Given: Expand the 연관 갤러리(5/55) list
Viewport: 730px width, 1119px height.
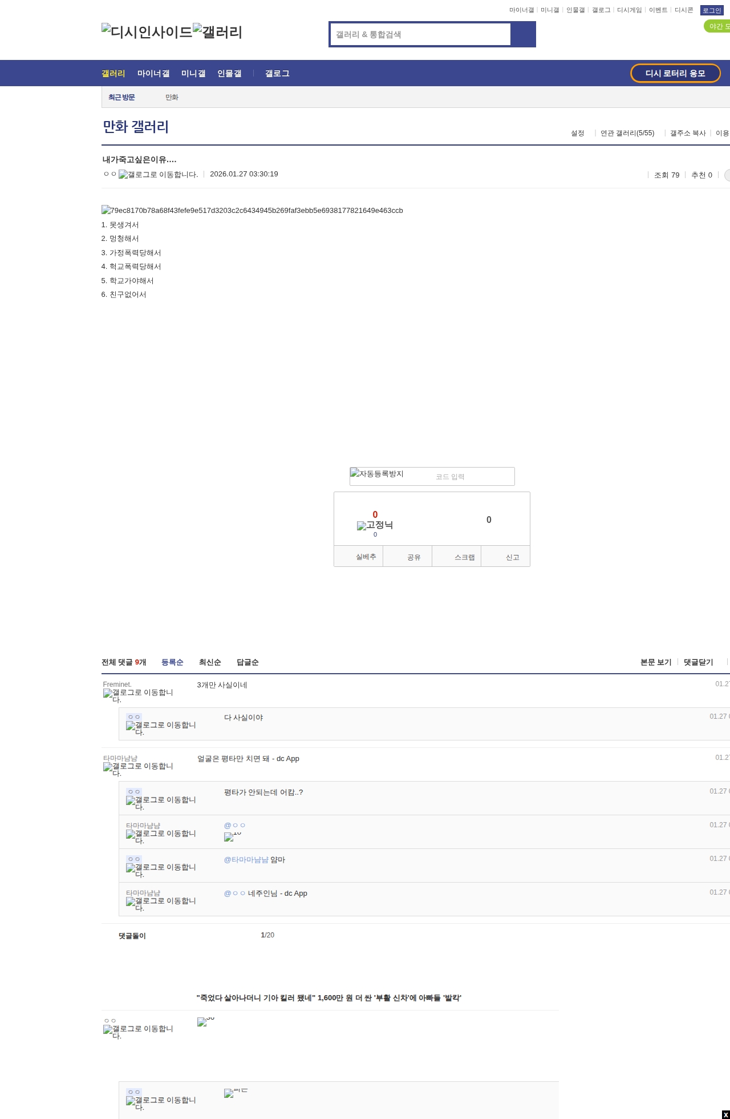Looking at the screenshot, I should 627,133.
